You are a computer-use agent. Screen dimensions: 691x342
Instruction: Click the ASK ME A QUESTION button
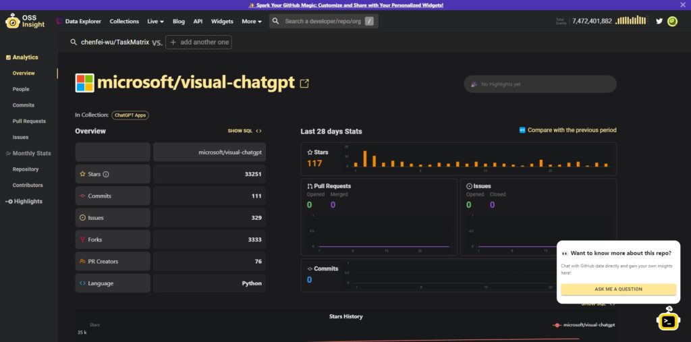click(x=618, y=289)
